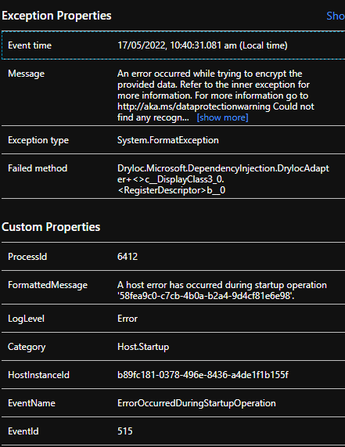Click the partially visible Show link at top right
The height and width of the screenshot is (447, 345).
[336, 16]
